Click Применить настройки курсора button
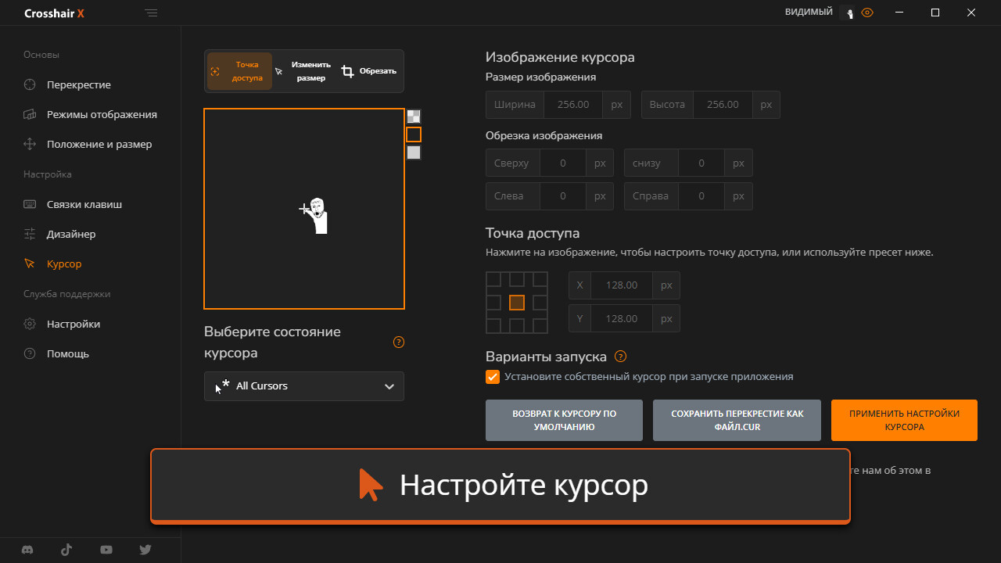Screen dimensions: 1001x563 [x=904, y=420]
